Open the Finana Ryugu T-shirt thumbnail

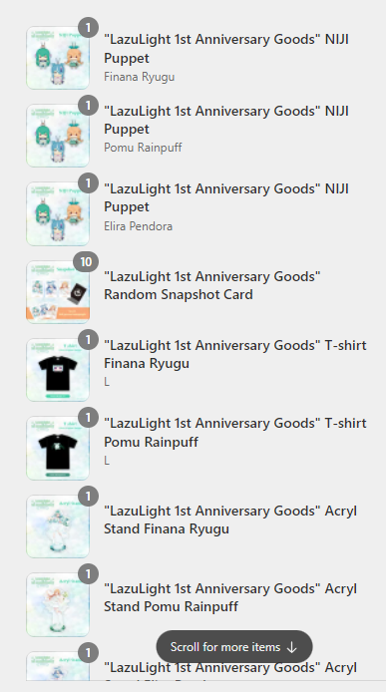click(58, 370)
